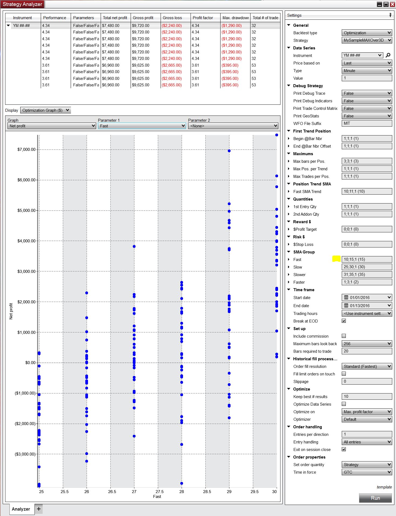This screenshot has height=516, width=396.
Task: Open Start date calendar icon
Action: click(346, 297)
